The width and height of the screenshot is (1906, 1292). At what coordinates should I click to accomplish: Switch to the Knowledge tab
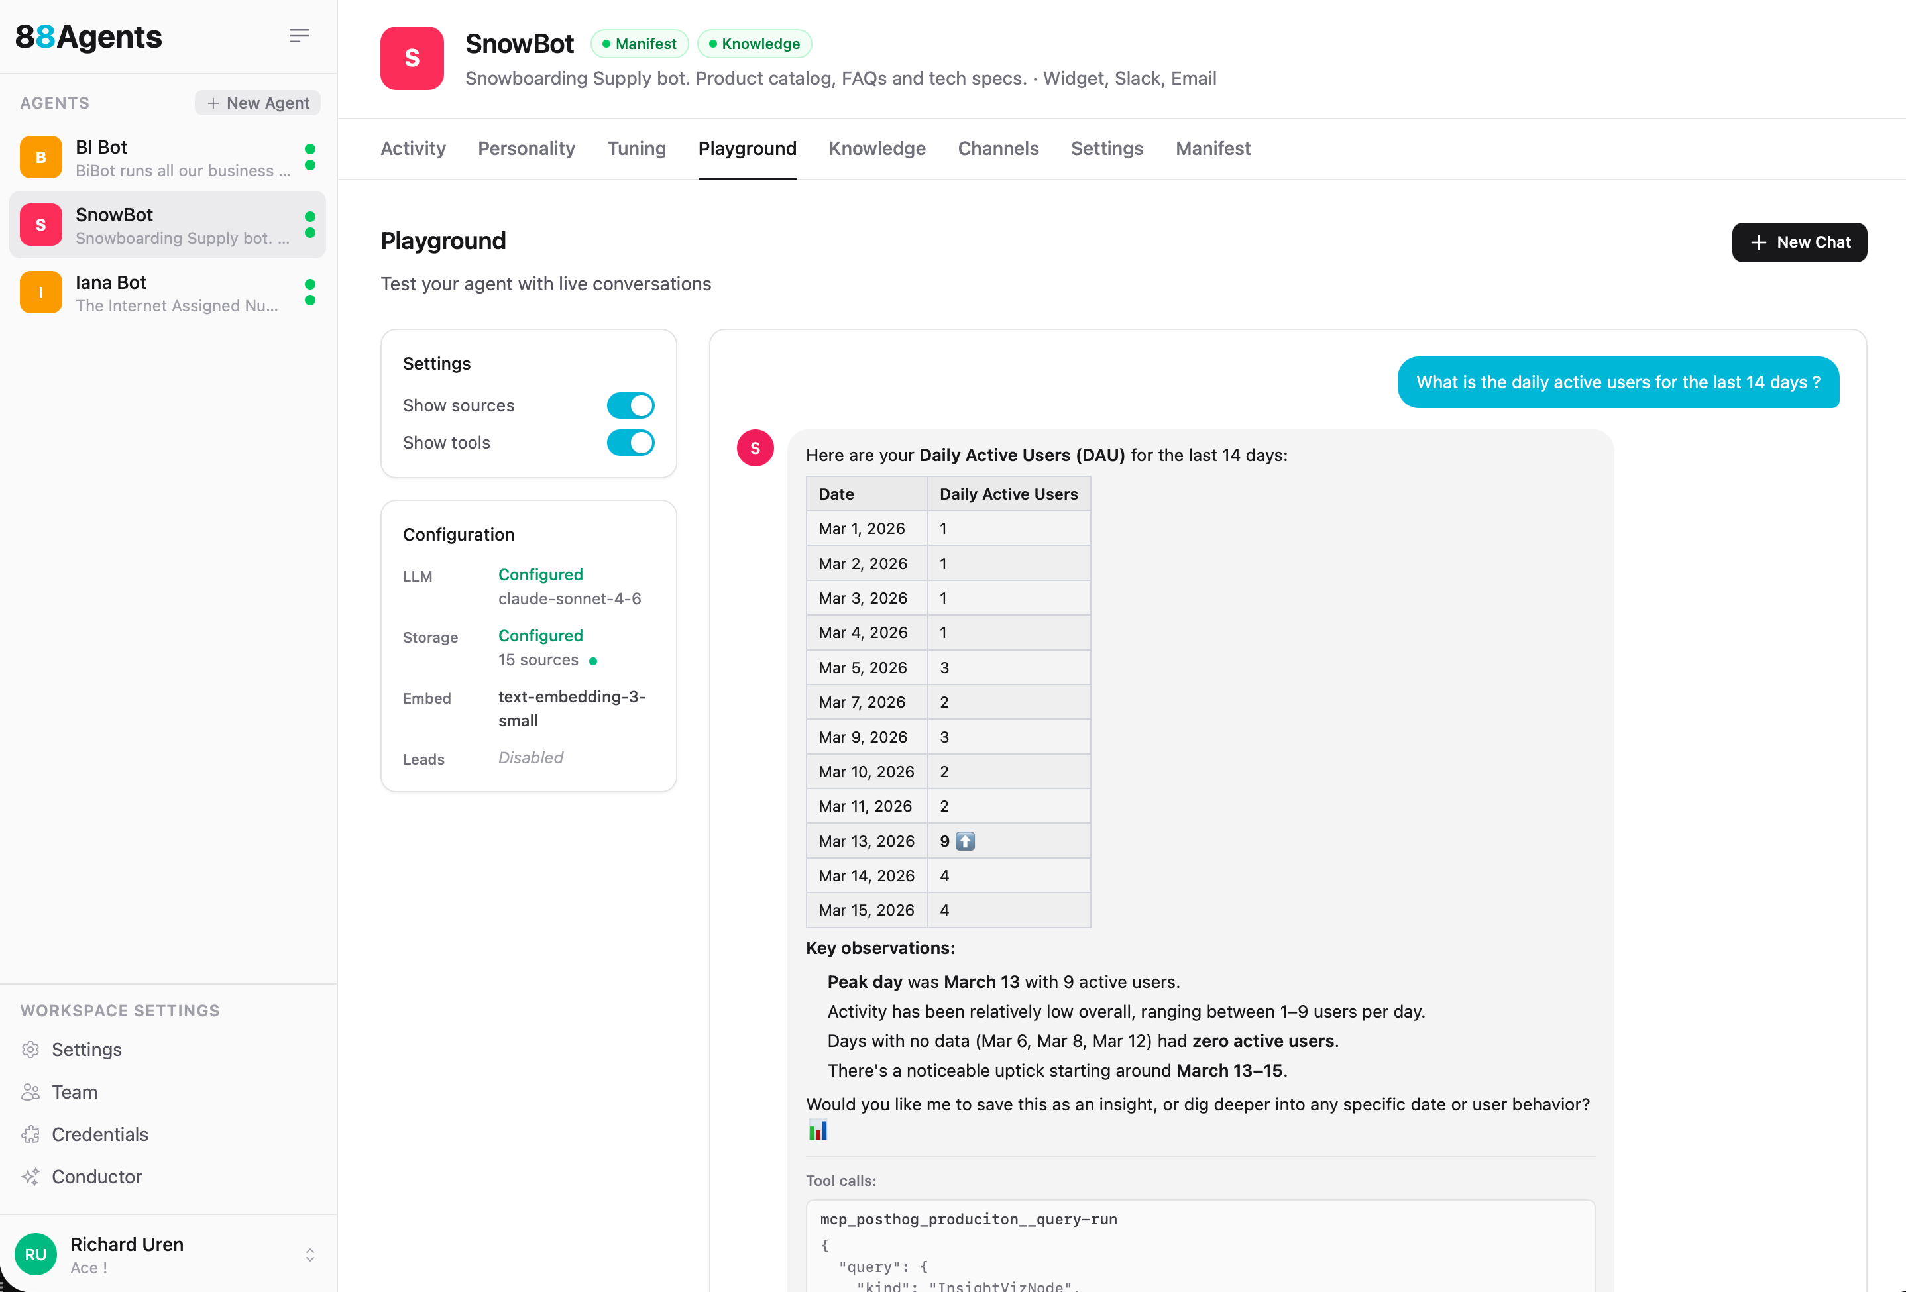coord(877,148)
